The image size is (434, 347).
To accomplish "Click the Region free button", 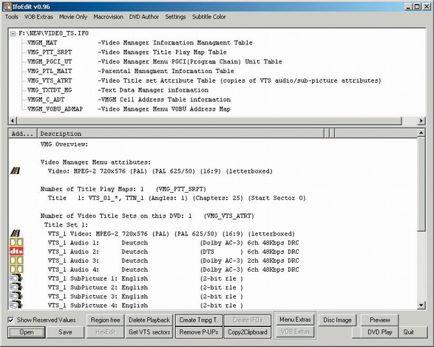I will point(105,320).
